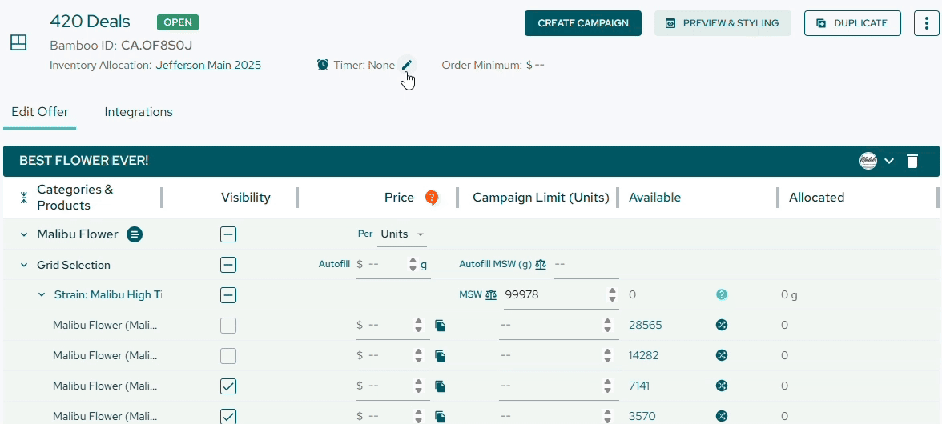Collapse the Malibu Flower category row

24,234
